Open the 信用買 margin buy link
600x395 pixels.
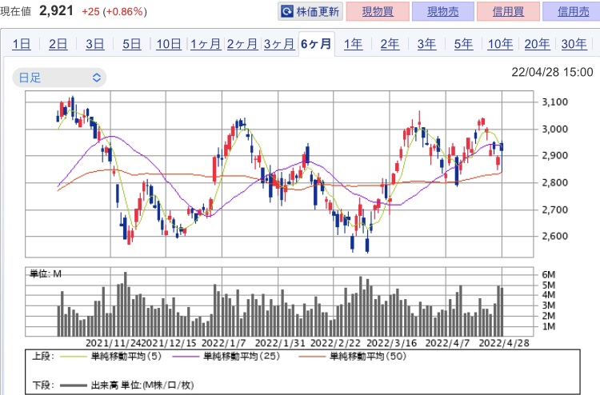(x=509, y=11)
